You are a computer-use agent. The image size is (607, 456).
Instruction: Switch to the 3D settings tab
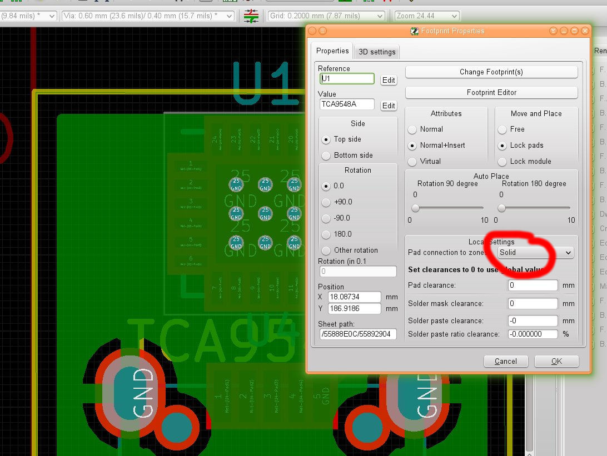coord(376,51)
